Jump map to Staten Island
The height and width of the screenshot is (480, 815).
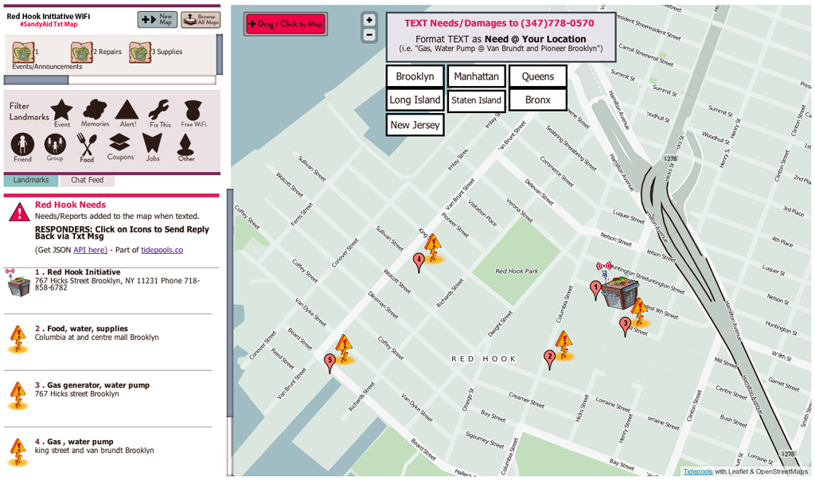tap(476, 100)
